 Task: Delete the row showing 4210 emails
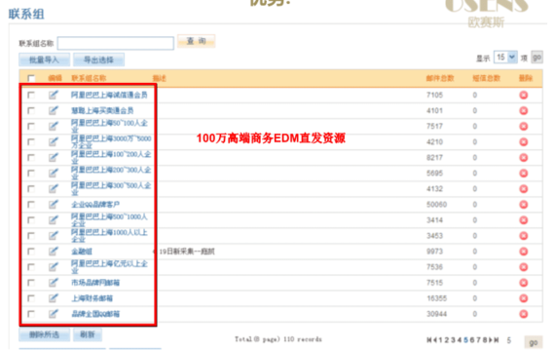tap(524, 141)
